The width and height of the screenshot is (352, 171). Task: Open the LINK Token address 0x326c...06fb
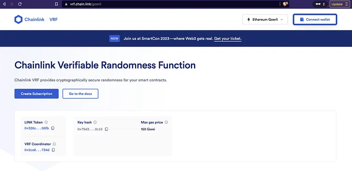[37, 128]
